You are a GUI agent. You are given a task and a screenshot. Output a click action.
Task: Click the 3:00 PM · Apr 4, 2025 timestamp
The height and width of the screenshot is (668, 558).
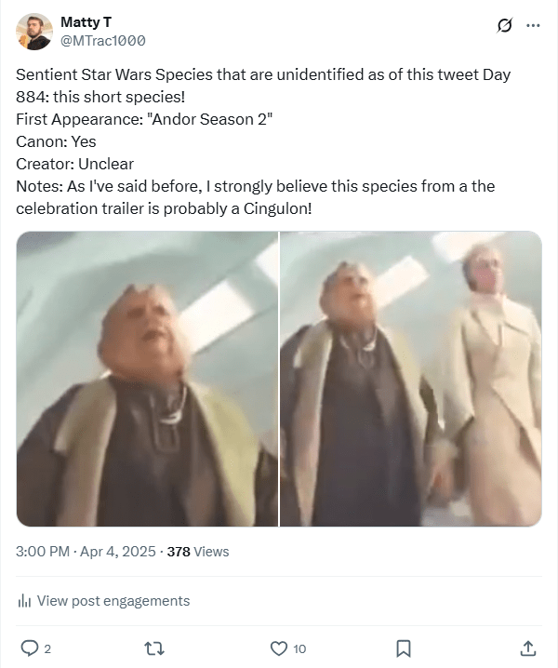click(x=85, y=552)
